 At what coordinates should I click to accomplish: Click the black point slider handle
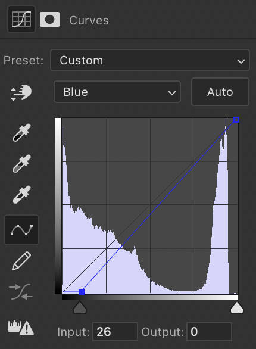pos(80,307)
